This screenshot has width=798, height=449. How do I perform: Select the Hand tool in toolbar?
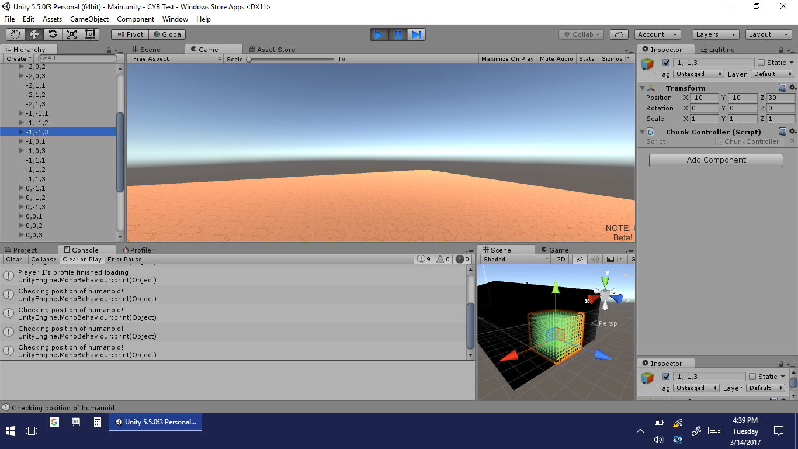coord(15,34)
